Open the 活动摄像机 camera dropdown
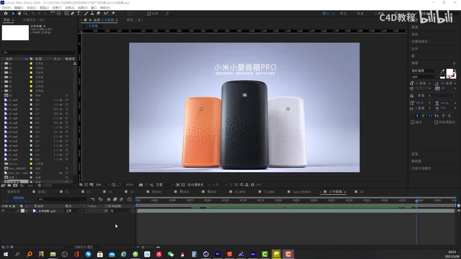Viewport: 461px width, 259px height. click(x=198, y=185)
